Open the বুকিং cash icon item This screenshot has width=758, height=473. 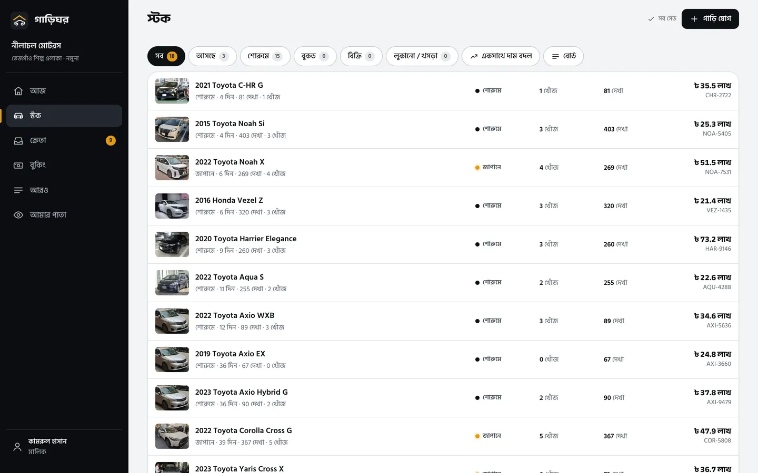18,165
